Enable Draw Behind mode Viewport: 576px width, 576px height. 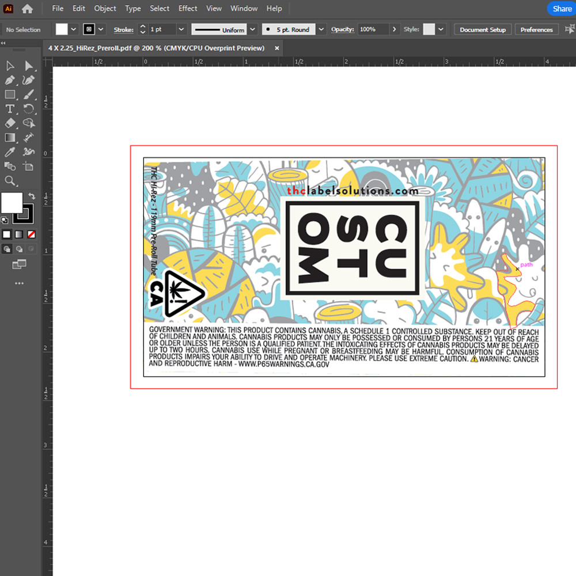[20, 249]
